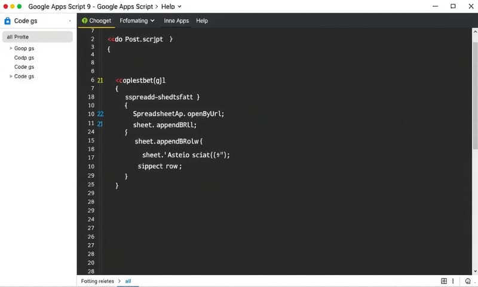
Task: Open the Help menu in the editor toolbar
Action: pos(202,21)
